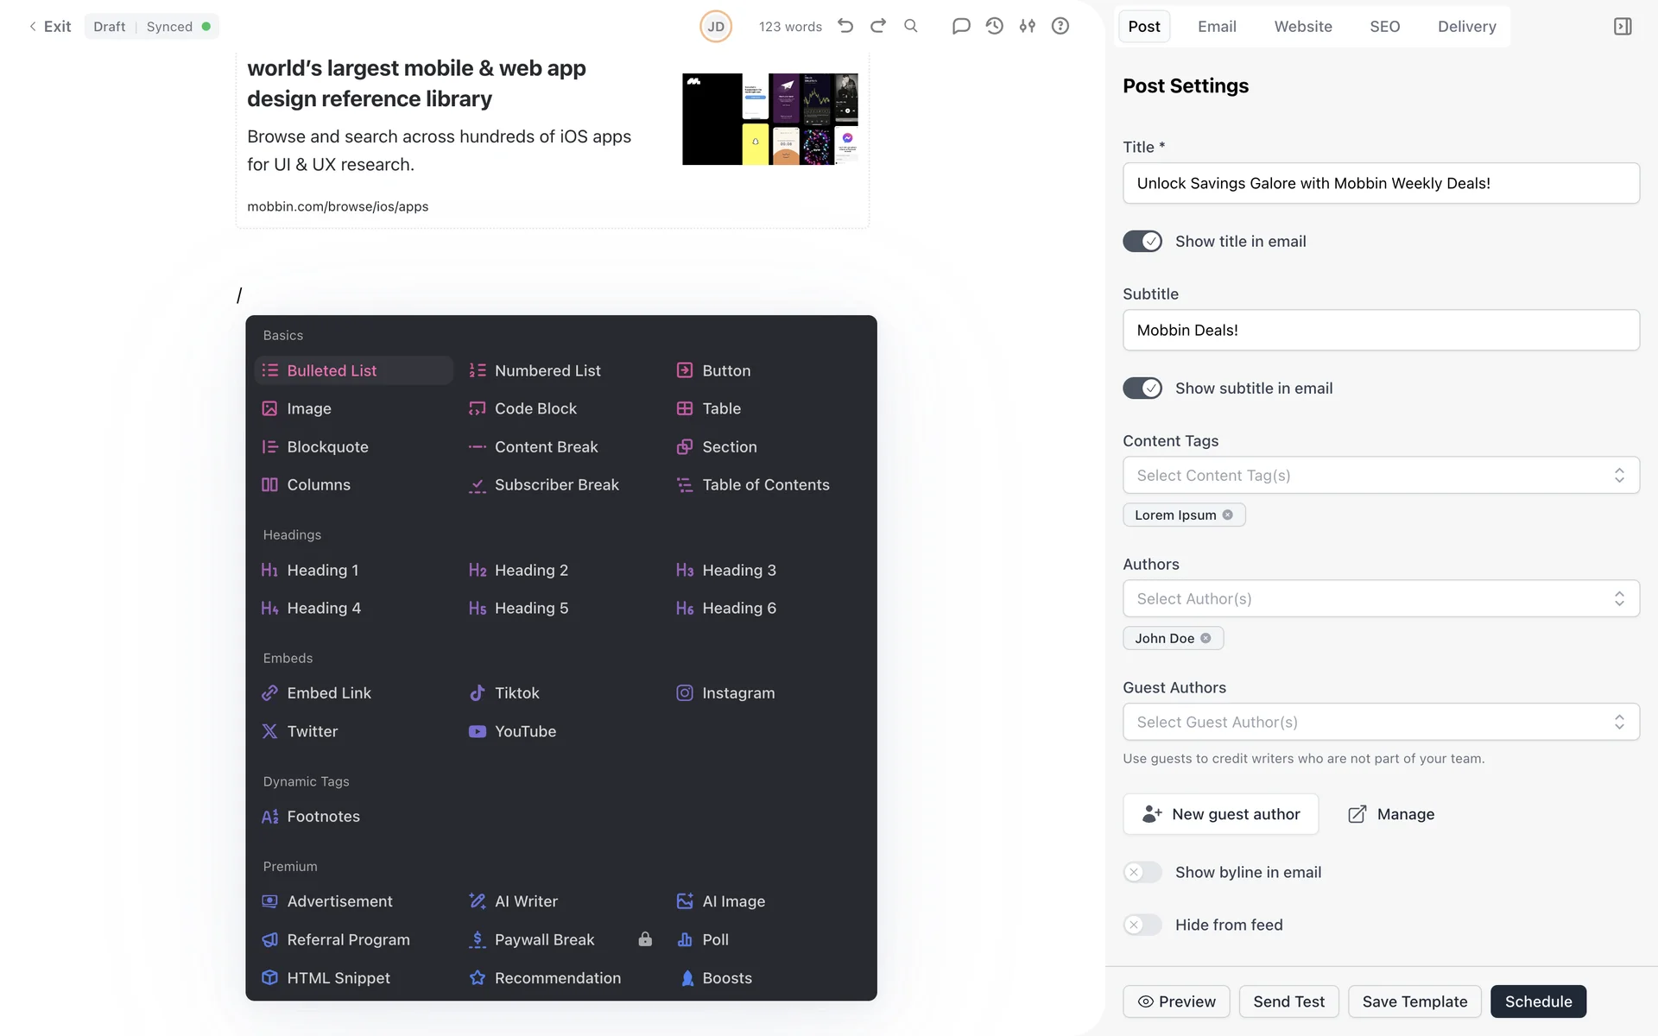Expand the Select Content Tag(s) dropdown

1380,476
